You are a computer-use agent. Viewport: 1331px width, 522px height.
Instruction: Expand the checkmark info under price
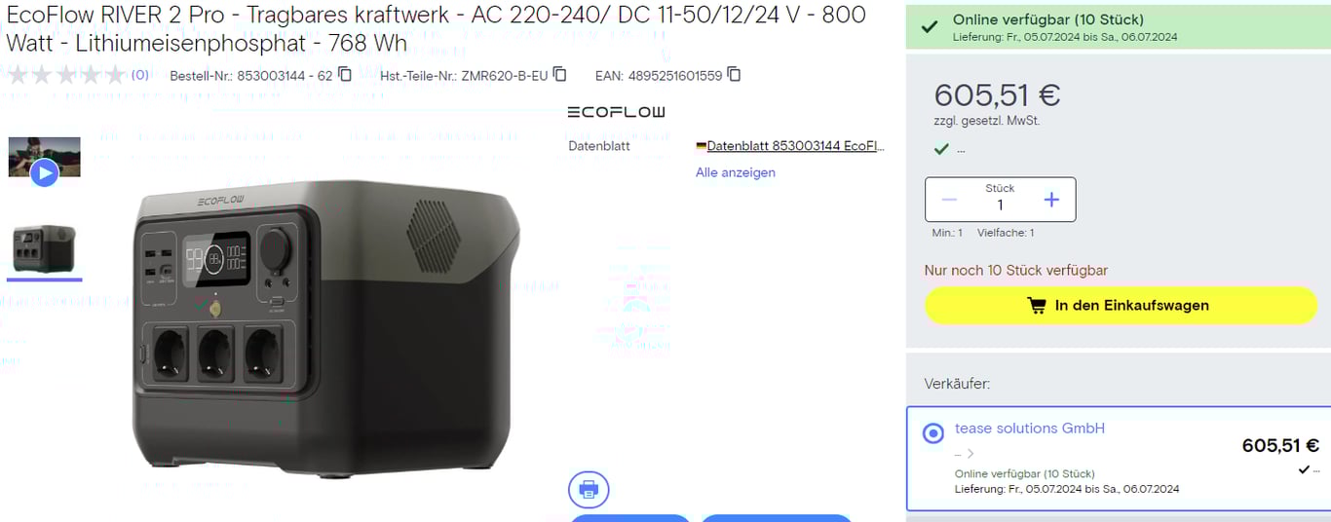948,149
